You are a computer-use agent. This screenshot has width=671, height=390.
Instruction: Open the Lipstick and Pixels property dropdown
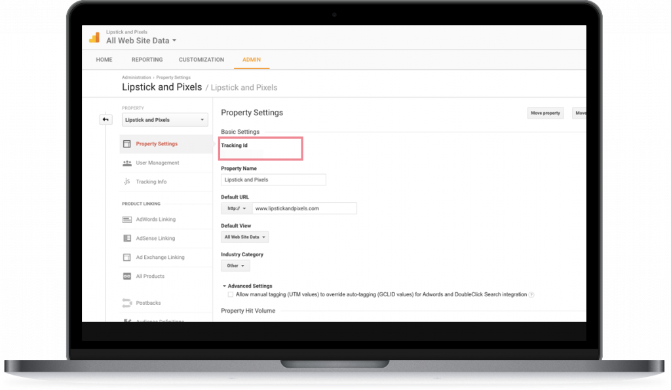click(164, 120)
